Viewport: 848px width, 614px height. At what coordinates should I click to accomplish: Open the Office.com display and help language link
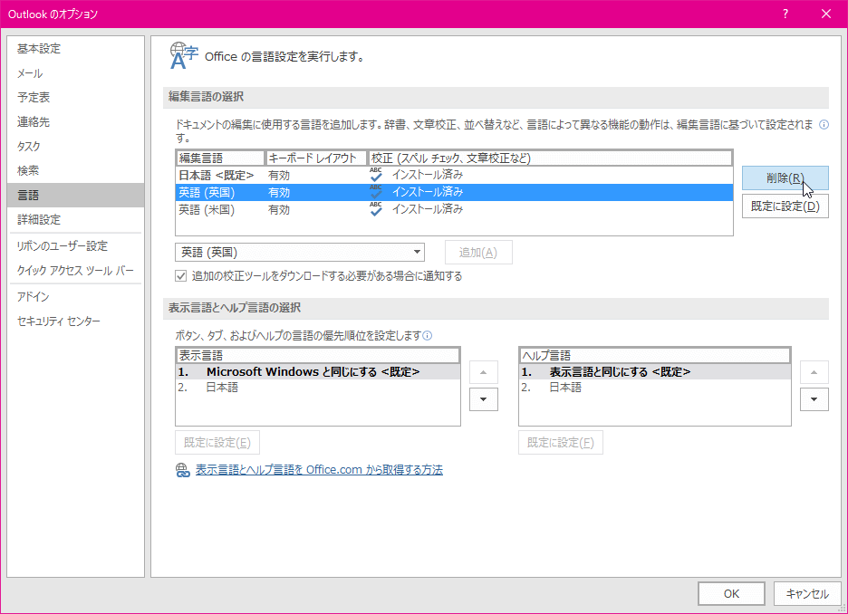pyautogui.click(x=319, y=470)
